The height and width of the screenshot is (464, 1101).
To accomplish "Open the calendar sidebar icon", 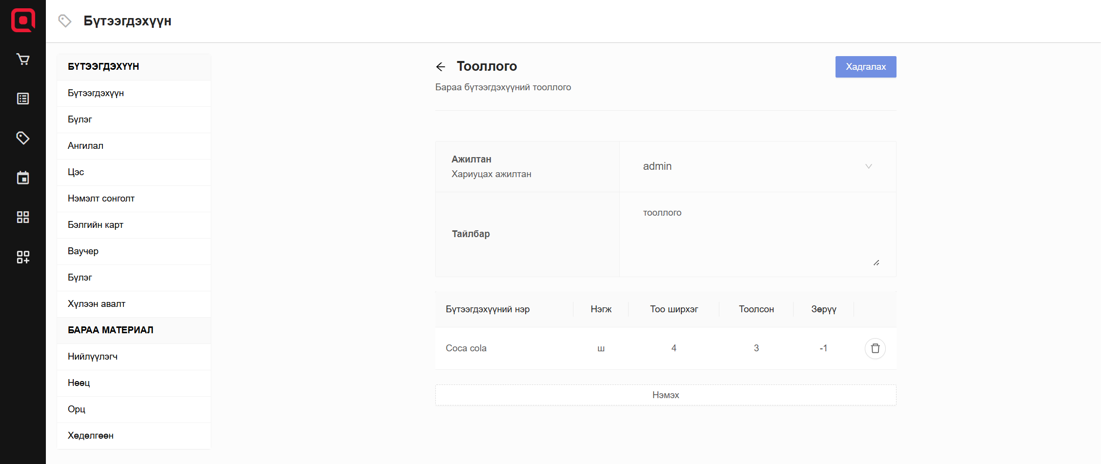I will pos(23,178).
